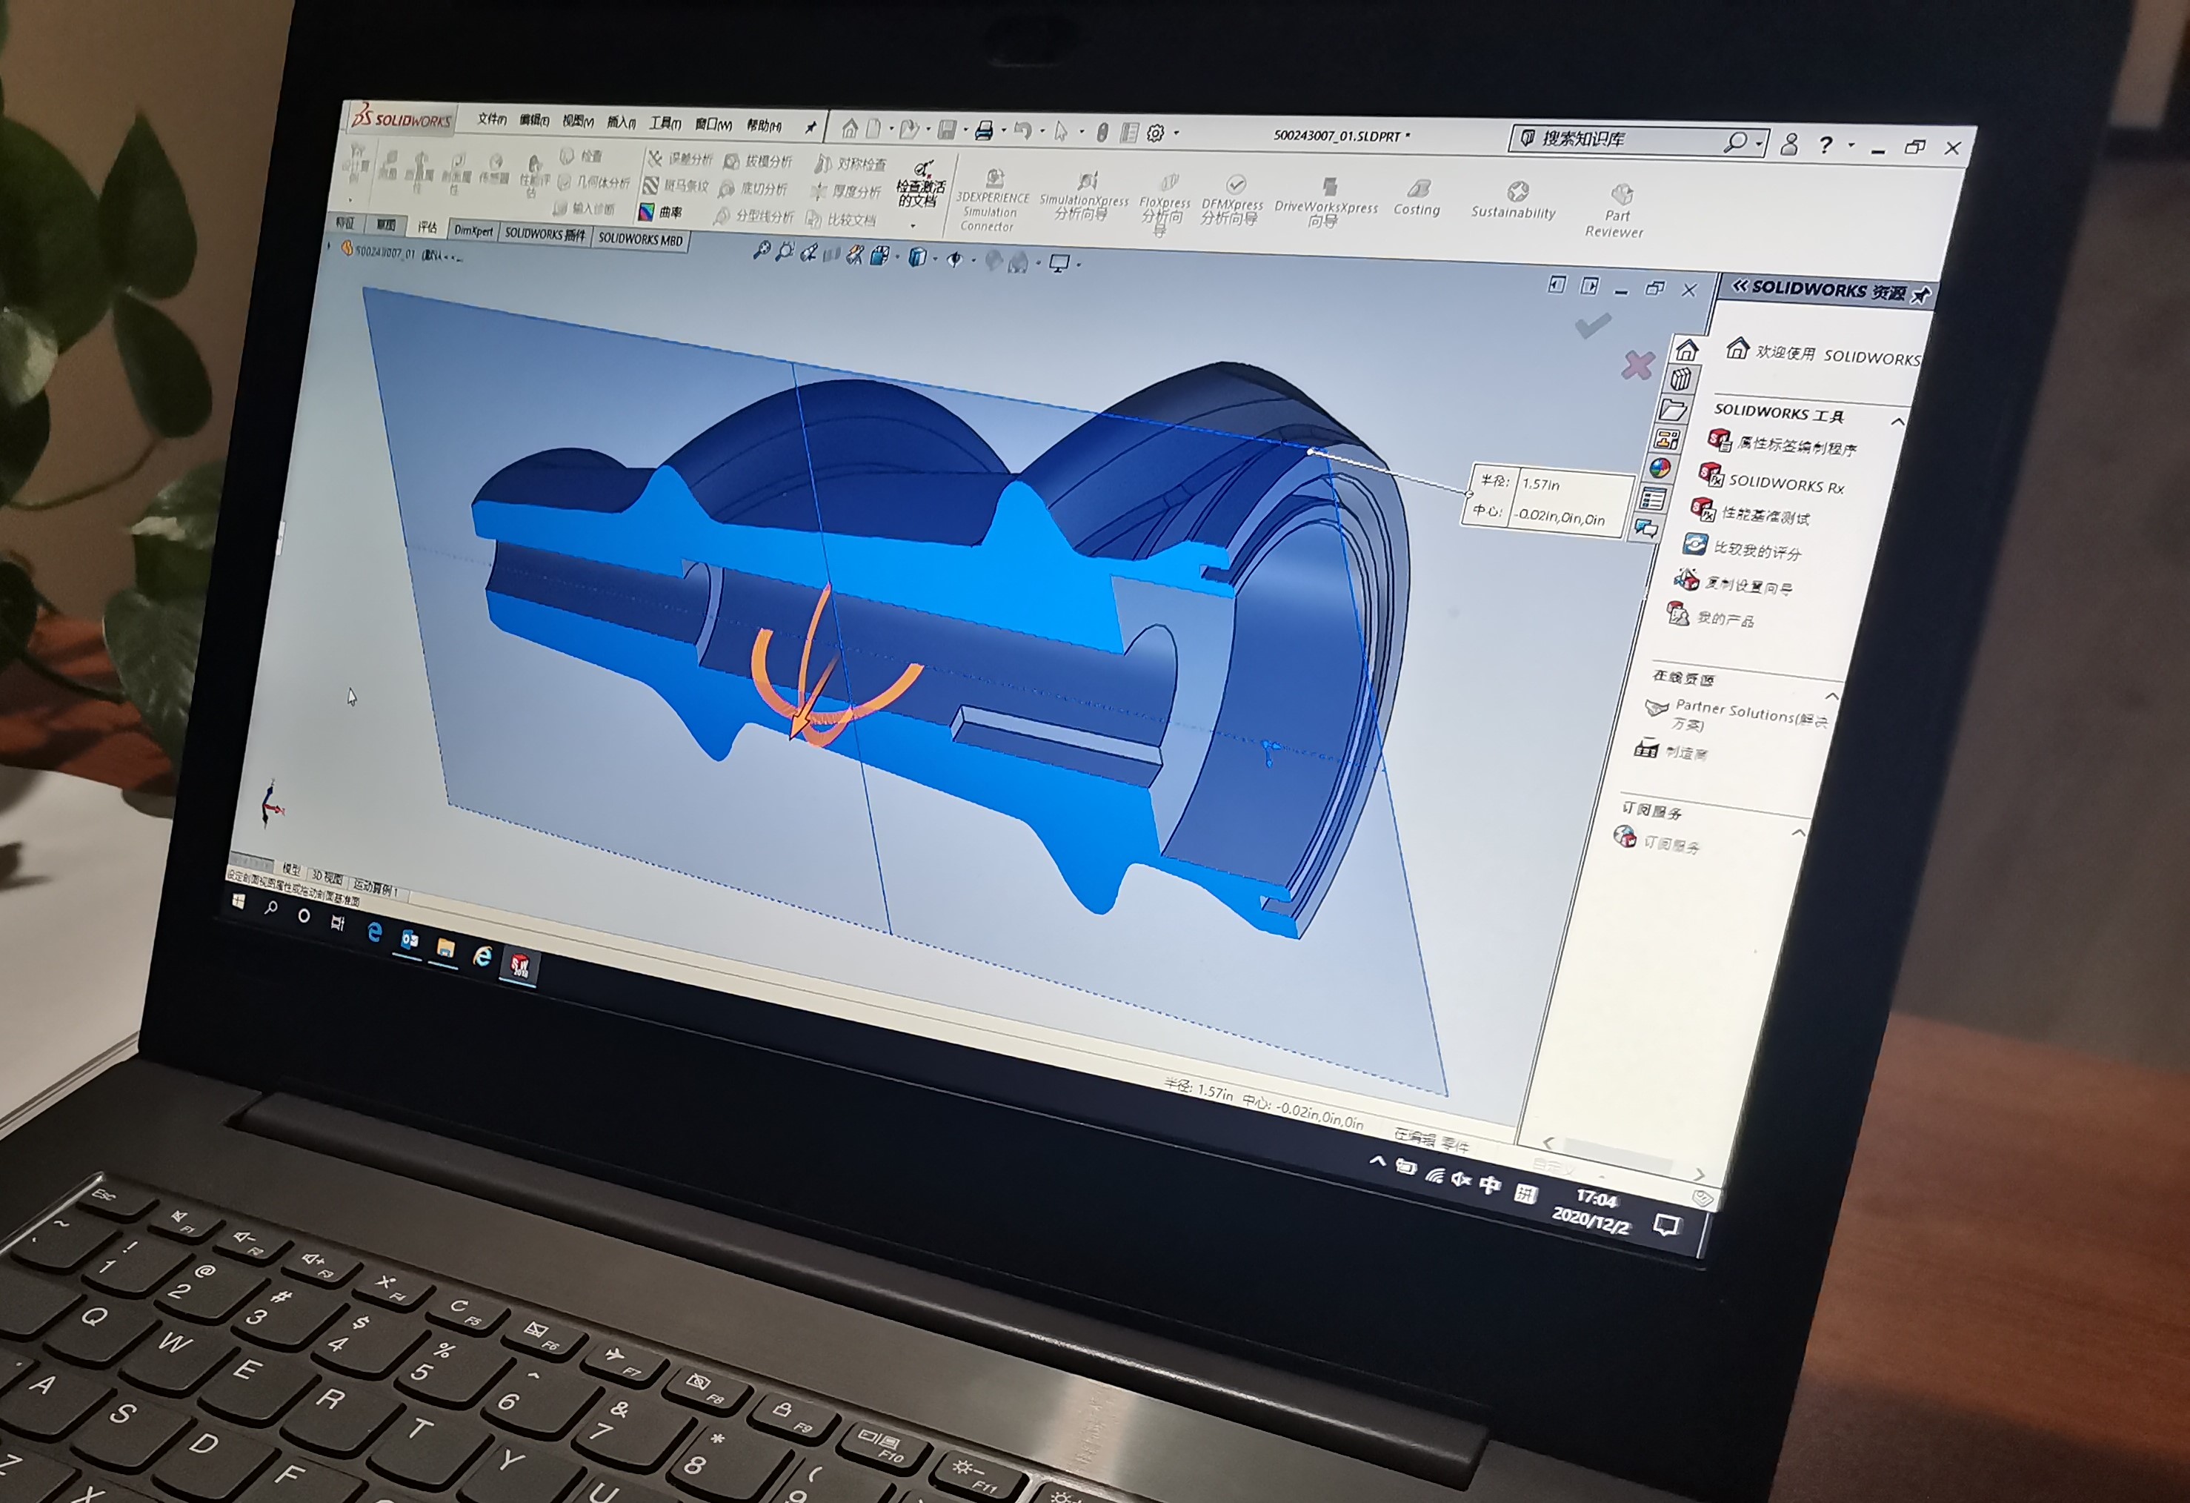
Task: Collapse the 订阅服务 section
Action: tap(1798, 832)
